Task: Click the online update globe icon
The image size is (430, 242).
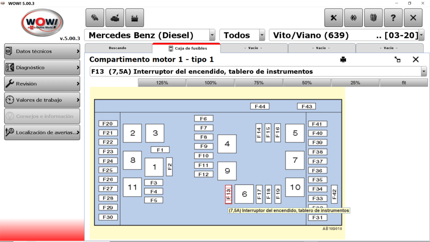Action: click(x=354, y=18)
